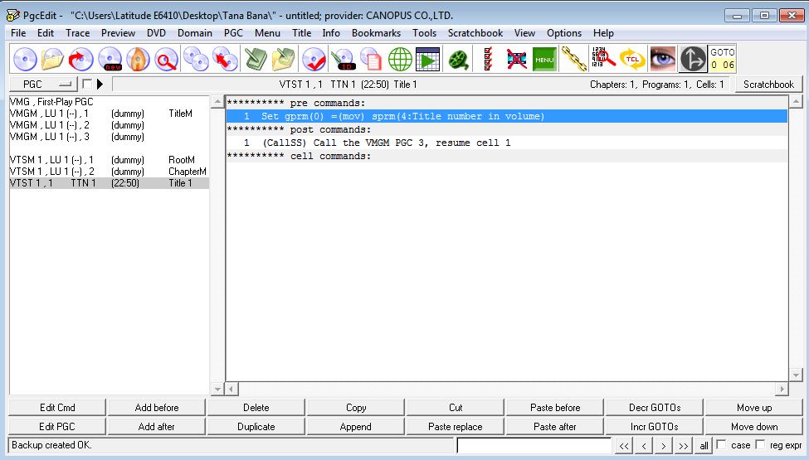
Task: Click the two overlapping discs icon
Action: [x=196, y=59]
